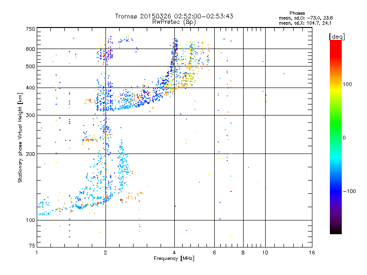Click the 4 tick on the frequency axis

coord(174,253)
